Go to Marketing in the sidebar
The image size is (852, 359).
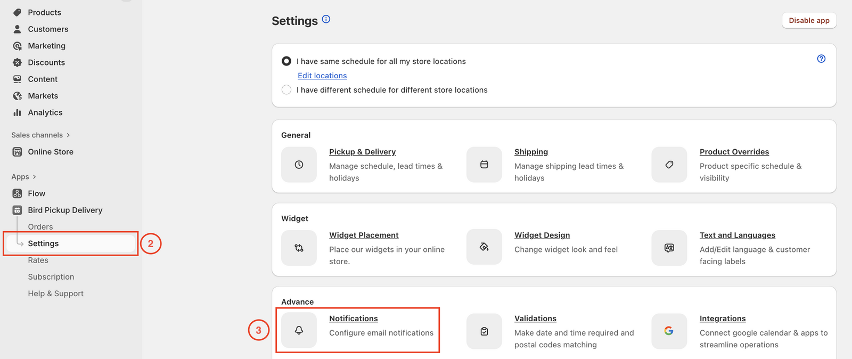tap(46, 46)
